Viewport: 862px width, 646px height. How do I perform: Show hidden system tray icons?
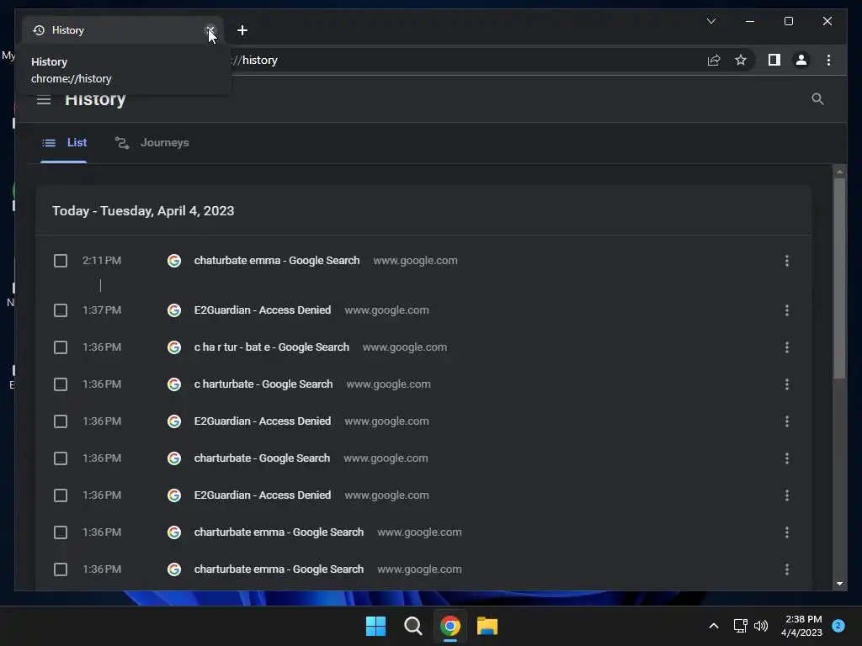pos(714,626)
